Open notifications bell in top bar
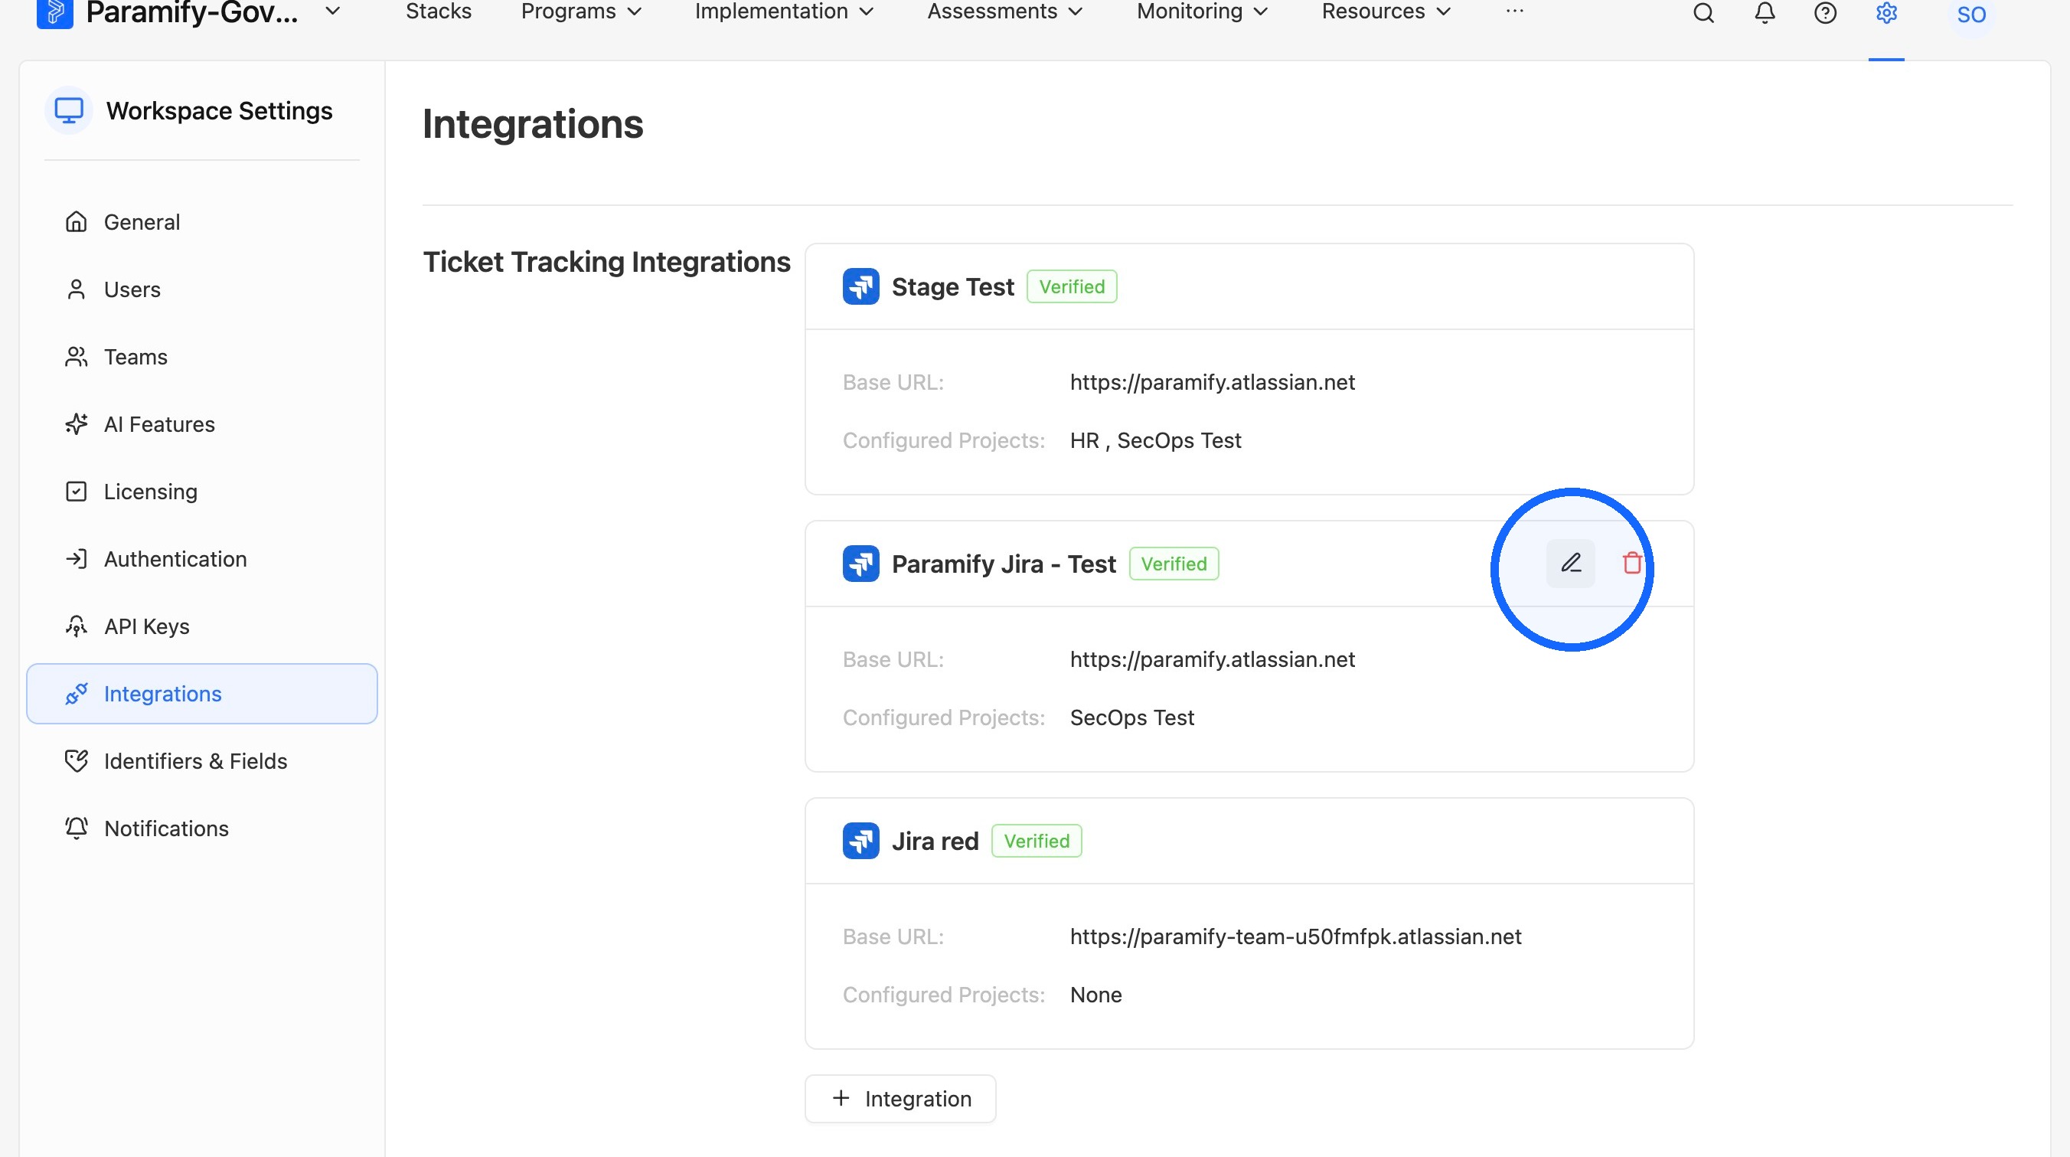The height and width of the screenshot is (1157, 2070). point(1765,13)
